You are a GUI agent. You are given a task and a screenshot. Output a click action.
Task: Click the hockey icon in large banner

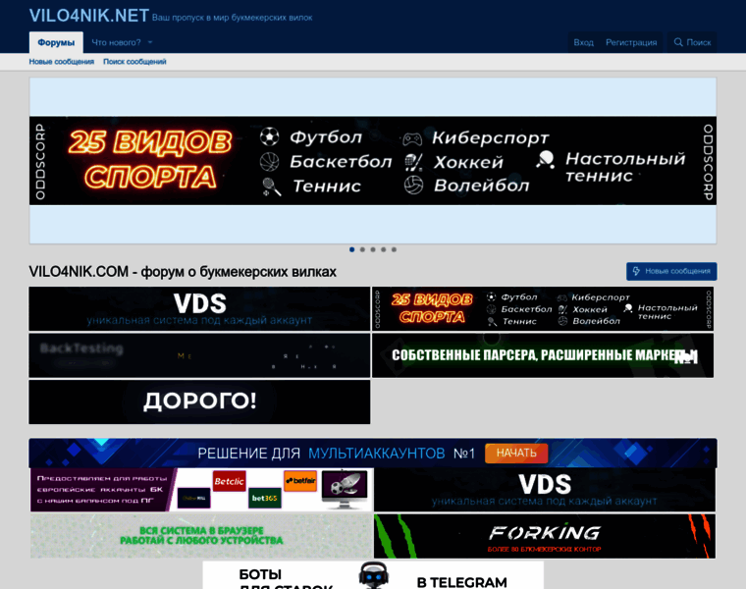(413, 162)
